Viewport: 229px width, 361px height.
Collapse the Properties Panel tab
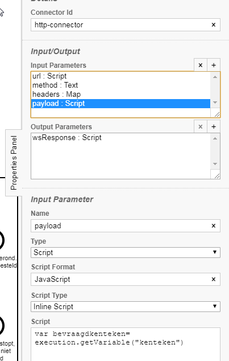tap(14, 162)
